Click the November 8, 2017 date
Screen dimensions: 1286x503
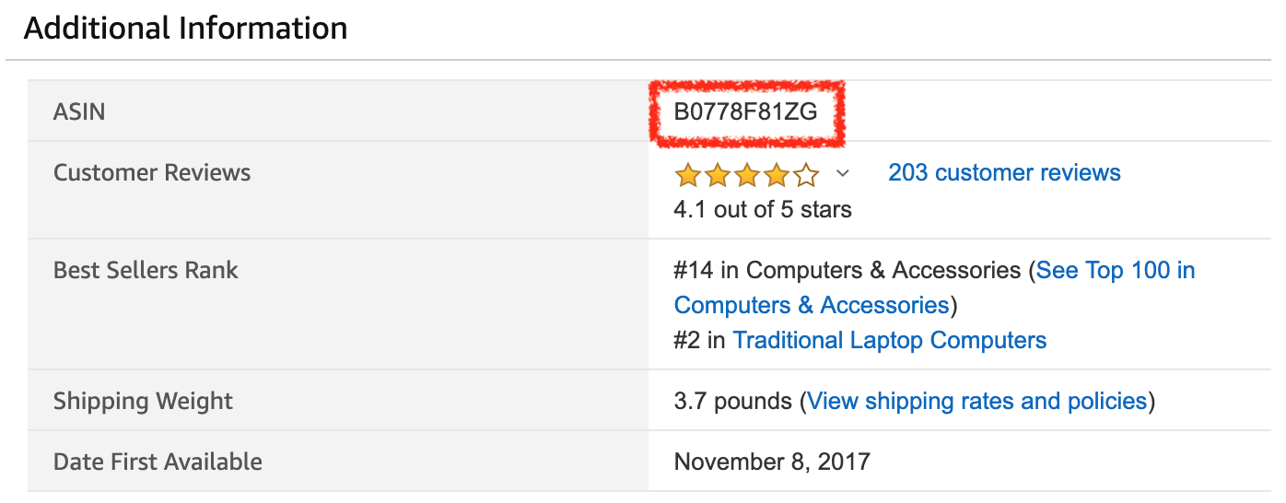tap(772, 462)
